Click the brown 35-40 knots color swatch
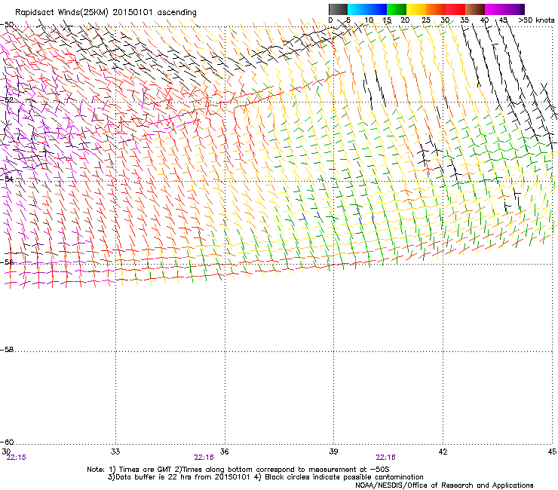This screenshot has width=558, height=490. 475,9
